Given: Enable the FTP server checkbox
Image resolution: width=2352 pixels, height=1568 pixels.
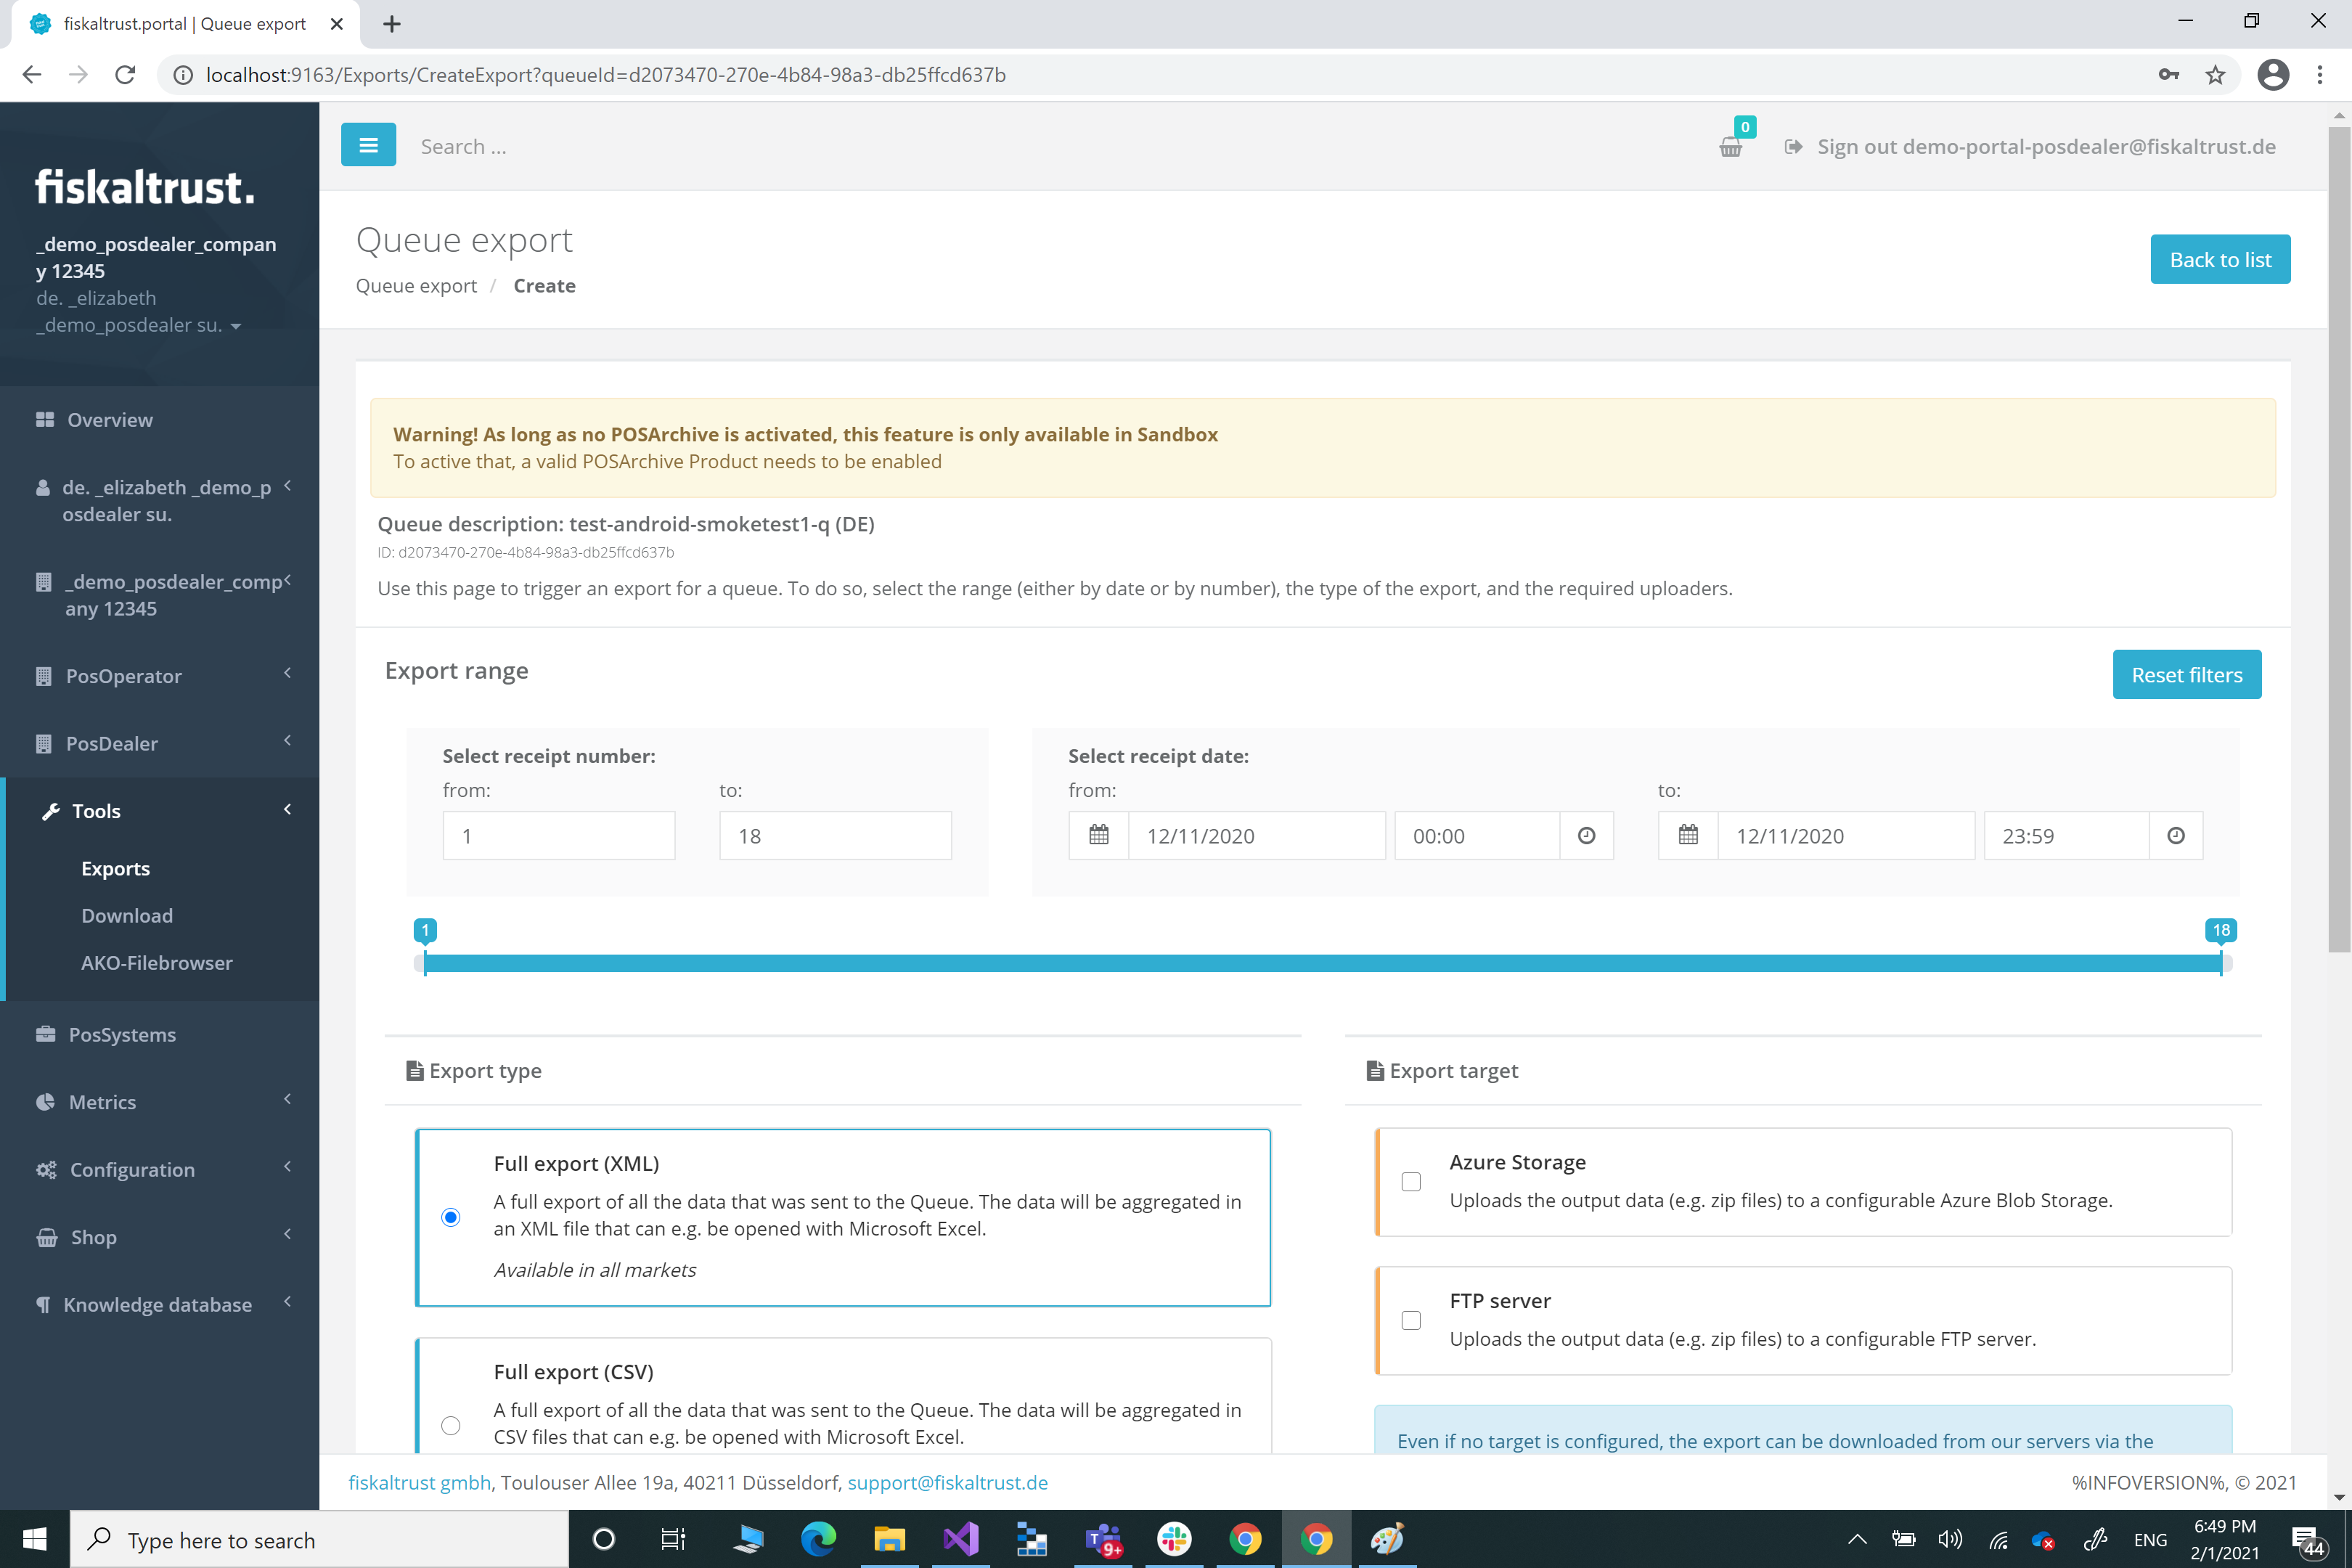Looking at the screenshot, I should [x=1412, y=1320].
